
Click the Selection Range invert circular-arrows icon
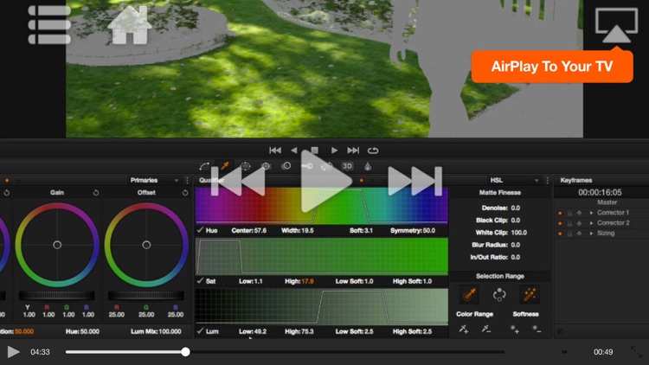click(x=499, y=295)
